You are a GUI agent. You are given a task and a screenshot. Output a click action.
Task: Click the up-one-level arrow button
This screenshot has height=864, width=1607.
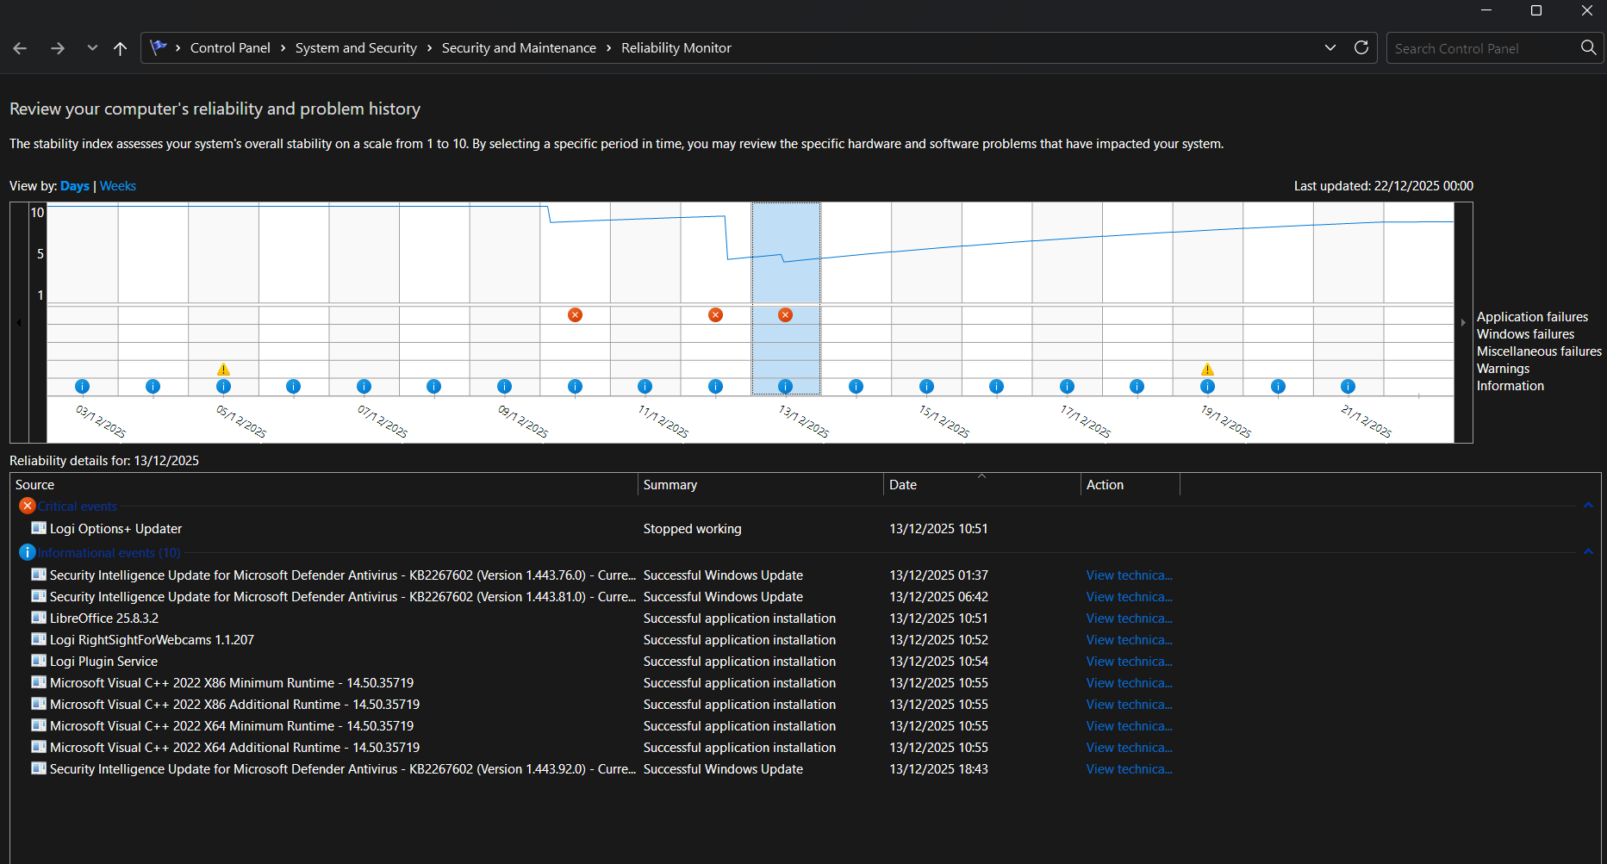[x=120, y=48]
